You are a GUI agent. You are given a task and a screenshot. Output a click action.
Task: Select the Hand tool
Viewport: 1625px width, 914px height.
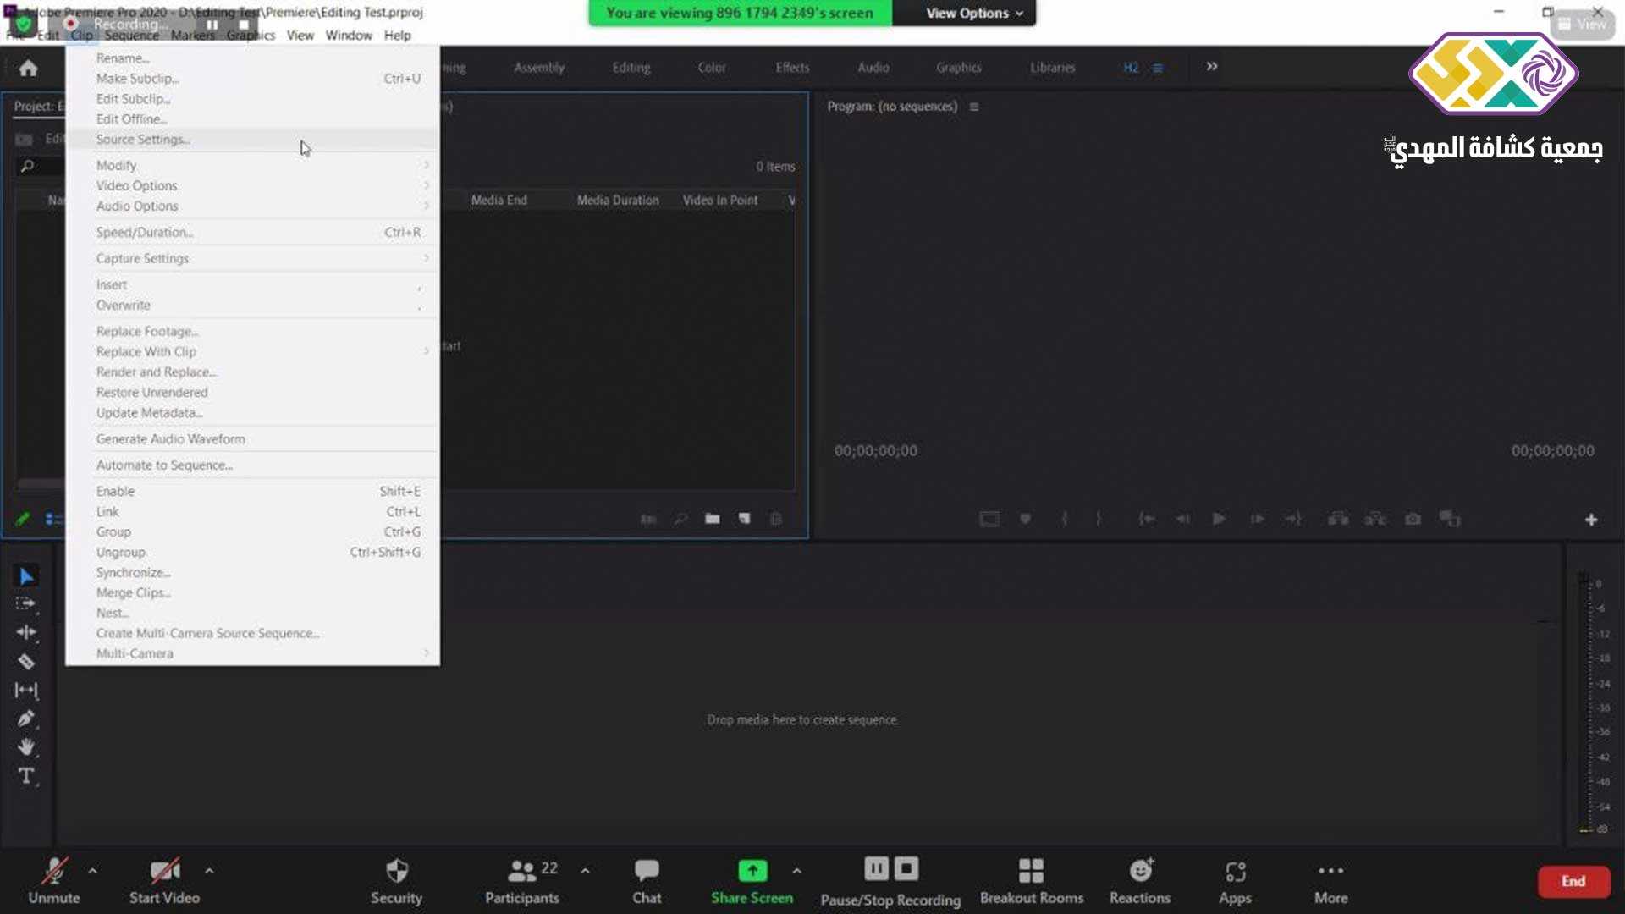click(x=26, y=746)
